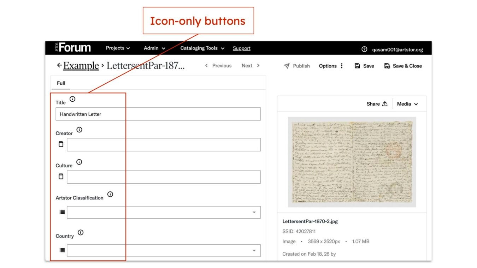The image size is (477, 268).
Task: Click the info icon next to Title
Action: (72, 99)
